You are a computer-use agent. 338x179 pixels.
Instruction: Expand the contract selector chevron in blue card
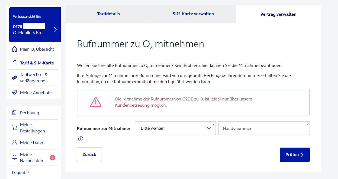(x=55, y=29)
